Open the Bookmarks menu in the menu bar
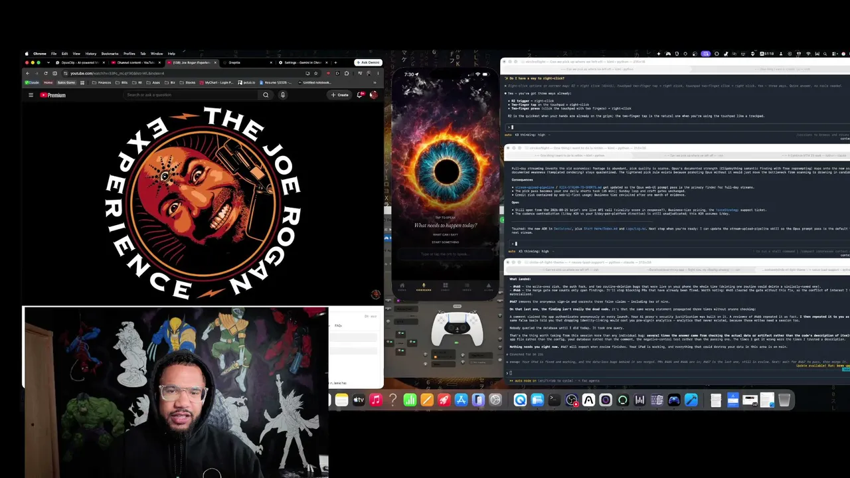The height and width of the screenshot is (478, 850). (110, 54)
